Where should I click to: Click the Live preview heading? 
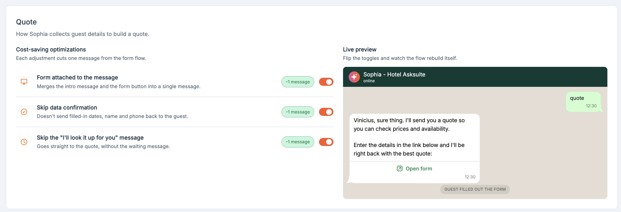(x=360, y=50)
